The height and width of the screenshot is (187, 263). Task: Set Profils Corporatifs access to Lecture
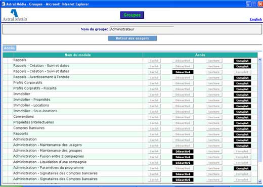pos(214,83)
